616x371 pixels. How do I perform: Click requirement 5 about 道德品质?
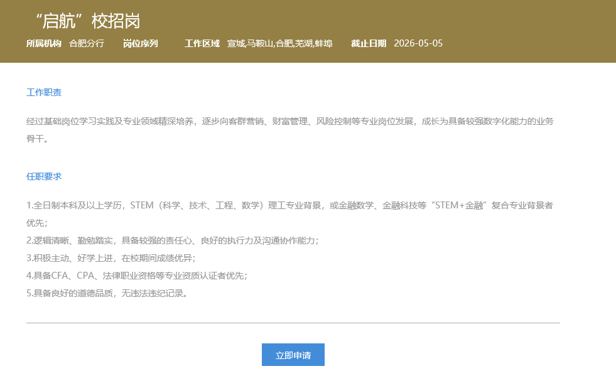(107, 293)
